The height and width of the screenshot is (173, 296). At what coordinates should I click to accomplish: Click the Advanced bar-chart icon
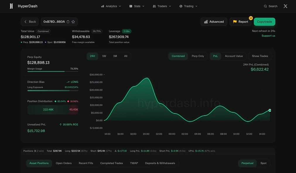click(x=206, y=22)
